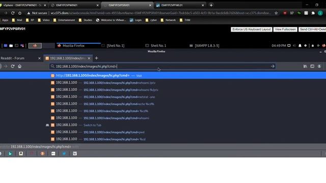The width and height of the screenshot is (326, 183).
Task: Click the 04:49 PM panel clock
Action: (279, 46)
